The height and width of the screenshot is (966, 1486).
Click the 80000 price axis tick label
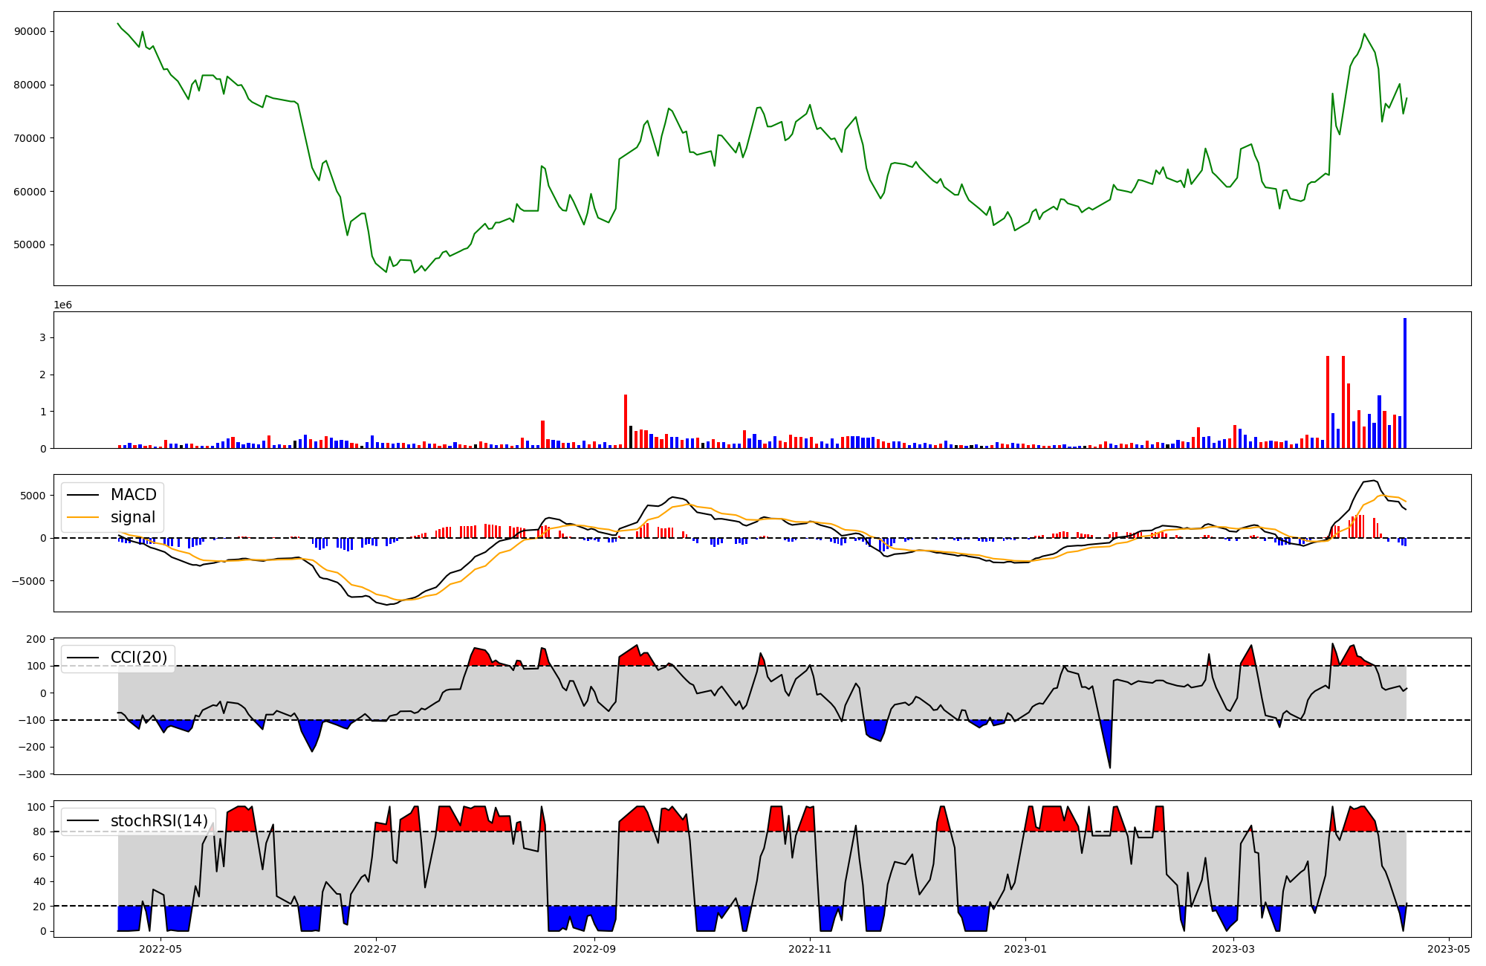point(30,85)
